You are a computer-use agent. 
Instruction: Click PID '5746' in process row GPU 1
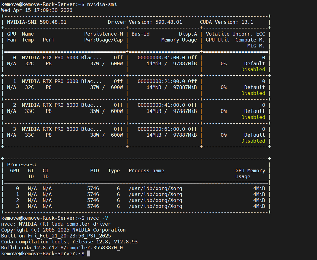point(93,194)
